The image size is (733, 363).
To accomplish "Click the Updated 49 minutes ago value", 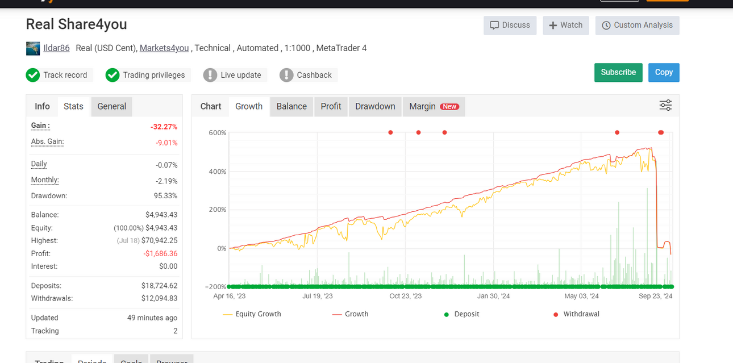I will tap(152, 318).
